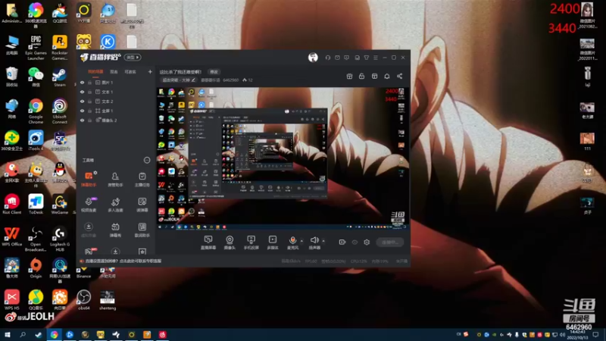Open Google Chrome desktop shortcut
Screen dimensions: 606x341
(36, 111)
